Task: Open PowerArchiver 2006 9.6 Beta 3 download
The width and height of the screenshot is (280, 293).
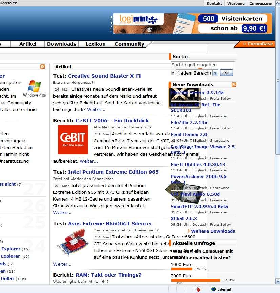Action: [x=198, y=179]
